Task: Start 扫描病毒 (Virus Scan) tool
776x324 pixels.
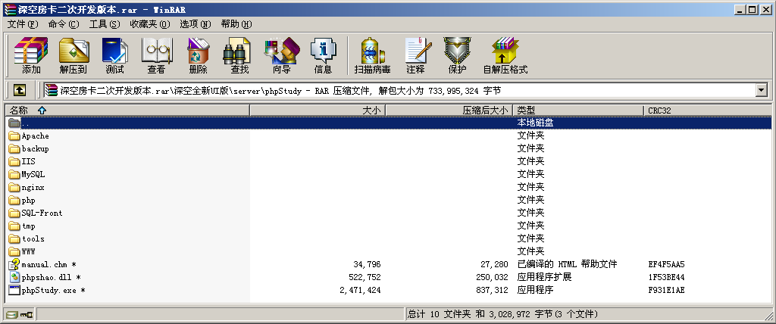Action: click(x=372, y=55)
